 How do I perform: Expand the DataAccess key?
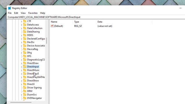(x=21, y=25)
